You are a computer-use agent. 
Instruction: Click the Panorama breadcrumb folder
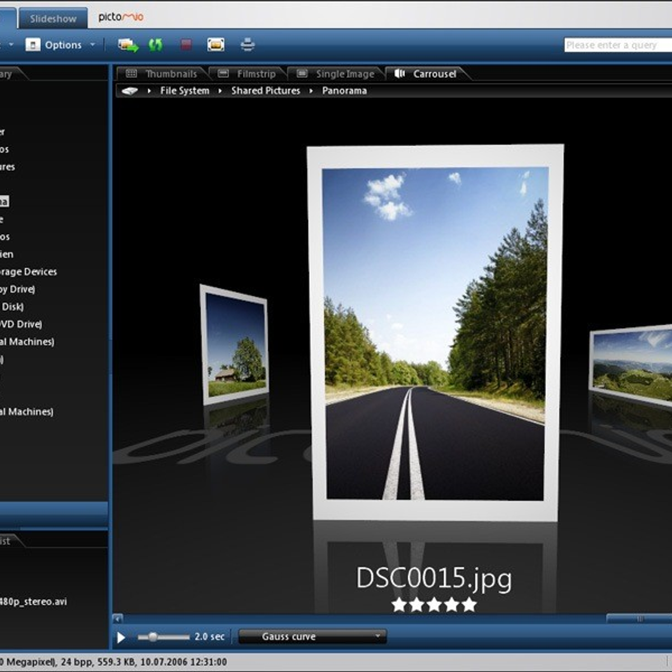[344, 91]
